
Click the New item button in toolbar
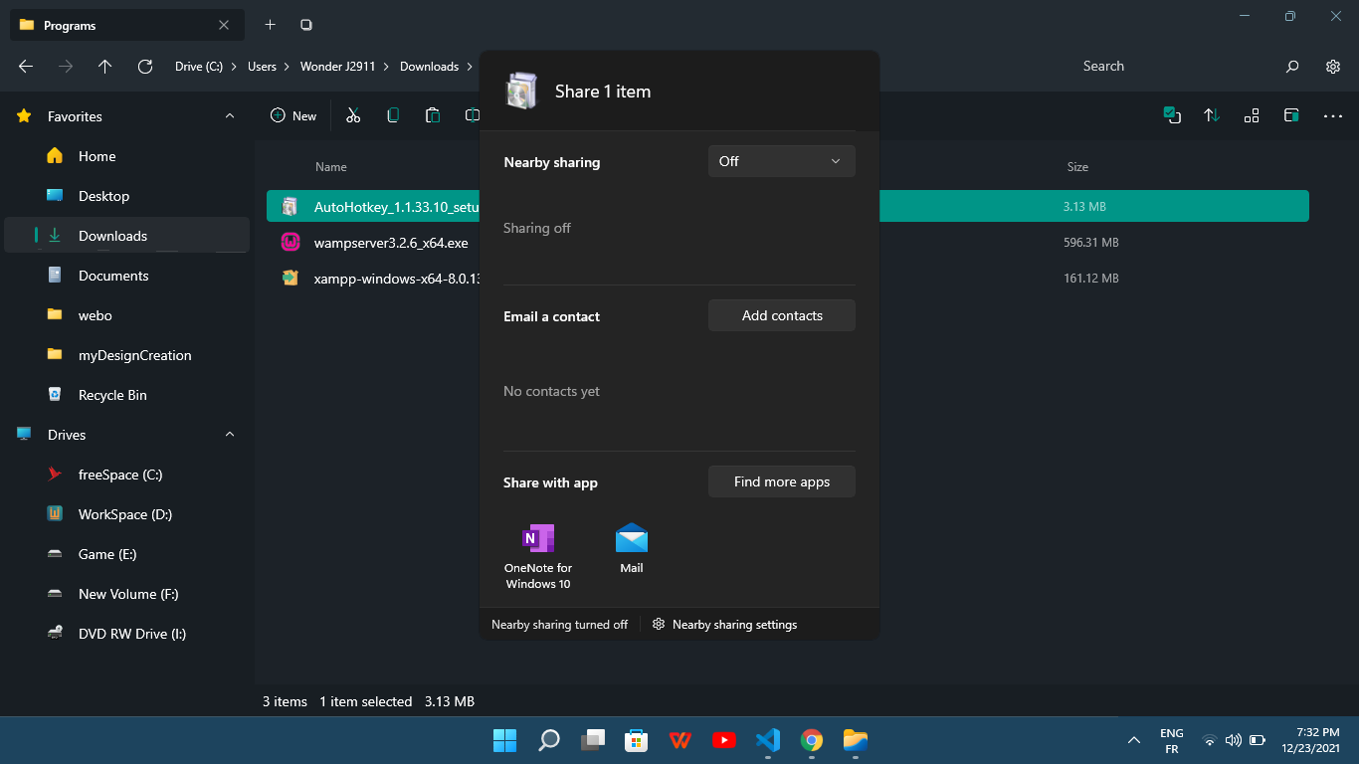coord(293,115)
